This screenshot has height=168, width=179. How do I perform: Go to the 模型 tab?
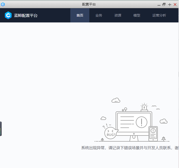[x=137, y=15]
